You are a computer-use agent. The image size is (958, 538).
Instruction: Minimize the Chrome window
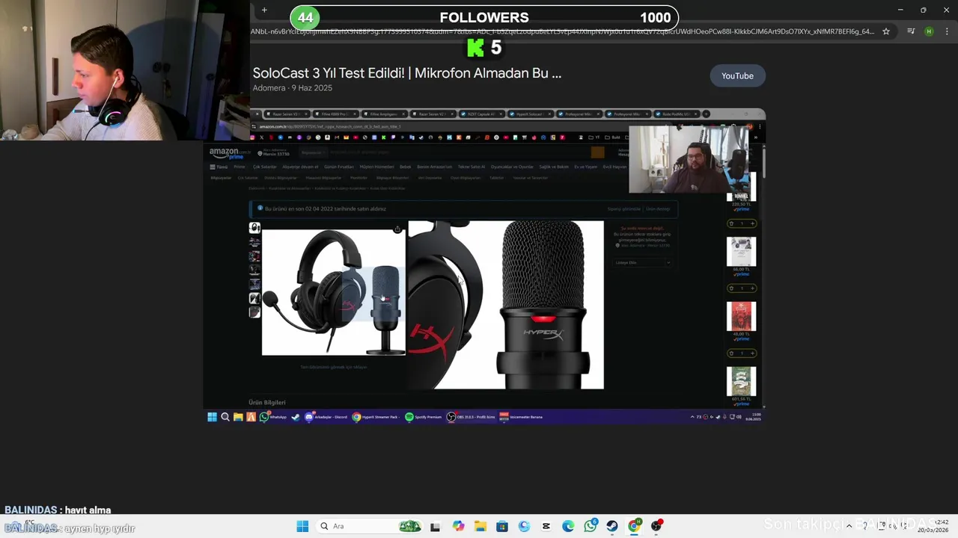pyautogui.click(x=900, y=10)
